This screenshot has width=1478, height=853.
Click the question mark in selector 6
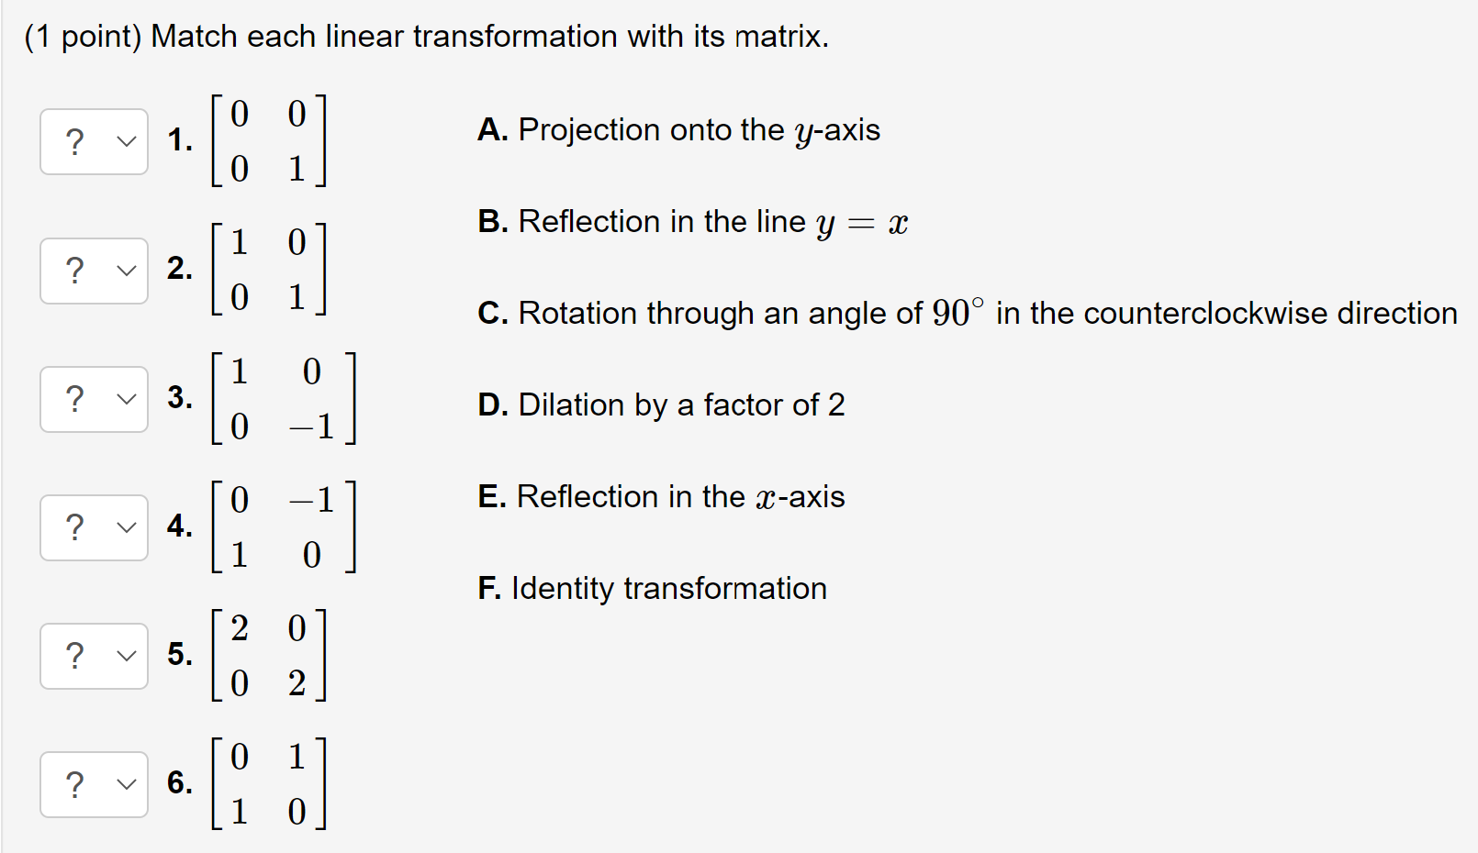pyautogui.click(x=73, y=783)
